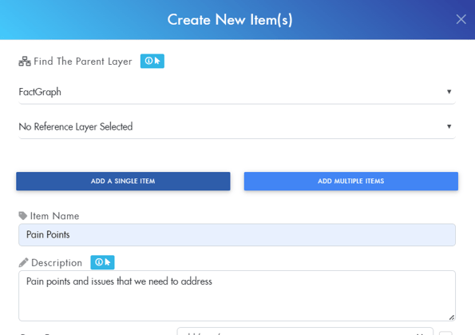The width and height of the screenshot is (475, 335).
Task: Click the hierarchy icon beside Find The Parent Layer
Action: (x=25, y=62)
